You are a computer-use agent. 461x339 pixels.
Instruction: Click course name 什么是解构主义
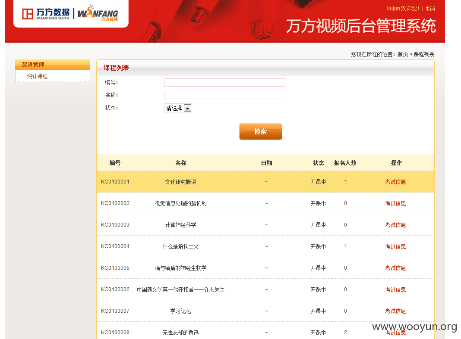pyautogui.click(x=180, y=246)
